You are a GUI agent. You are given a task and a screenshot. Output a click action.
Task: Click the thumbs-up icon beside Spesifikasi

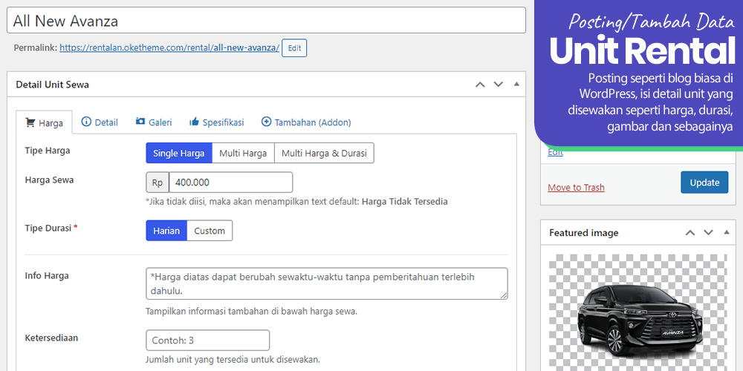pyautogui.click(x=194, y=122)
